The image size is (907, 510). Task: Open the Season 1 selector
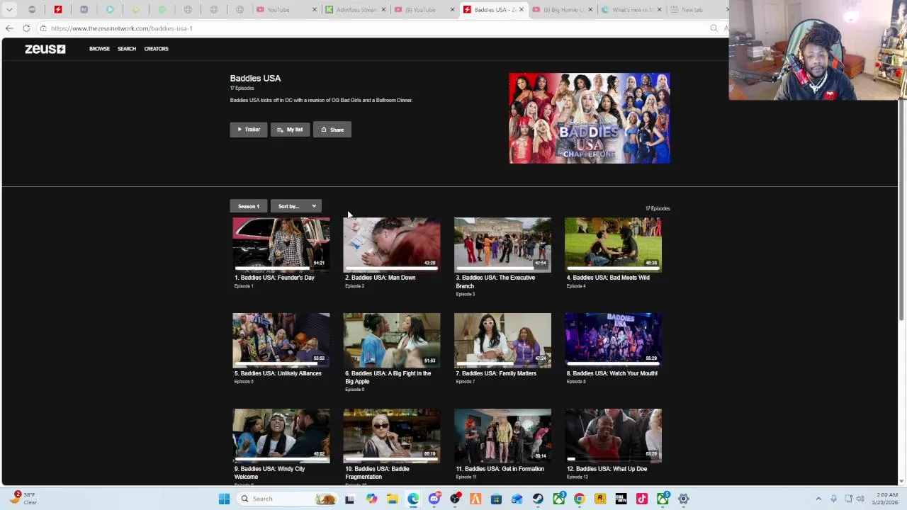[x=249, y=206]
